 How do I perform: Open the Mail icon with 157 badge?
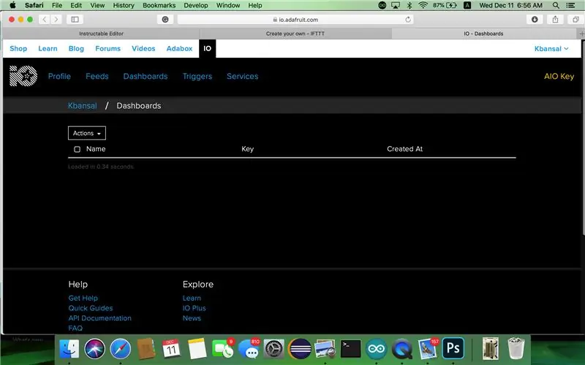click(x=428, y=350)
